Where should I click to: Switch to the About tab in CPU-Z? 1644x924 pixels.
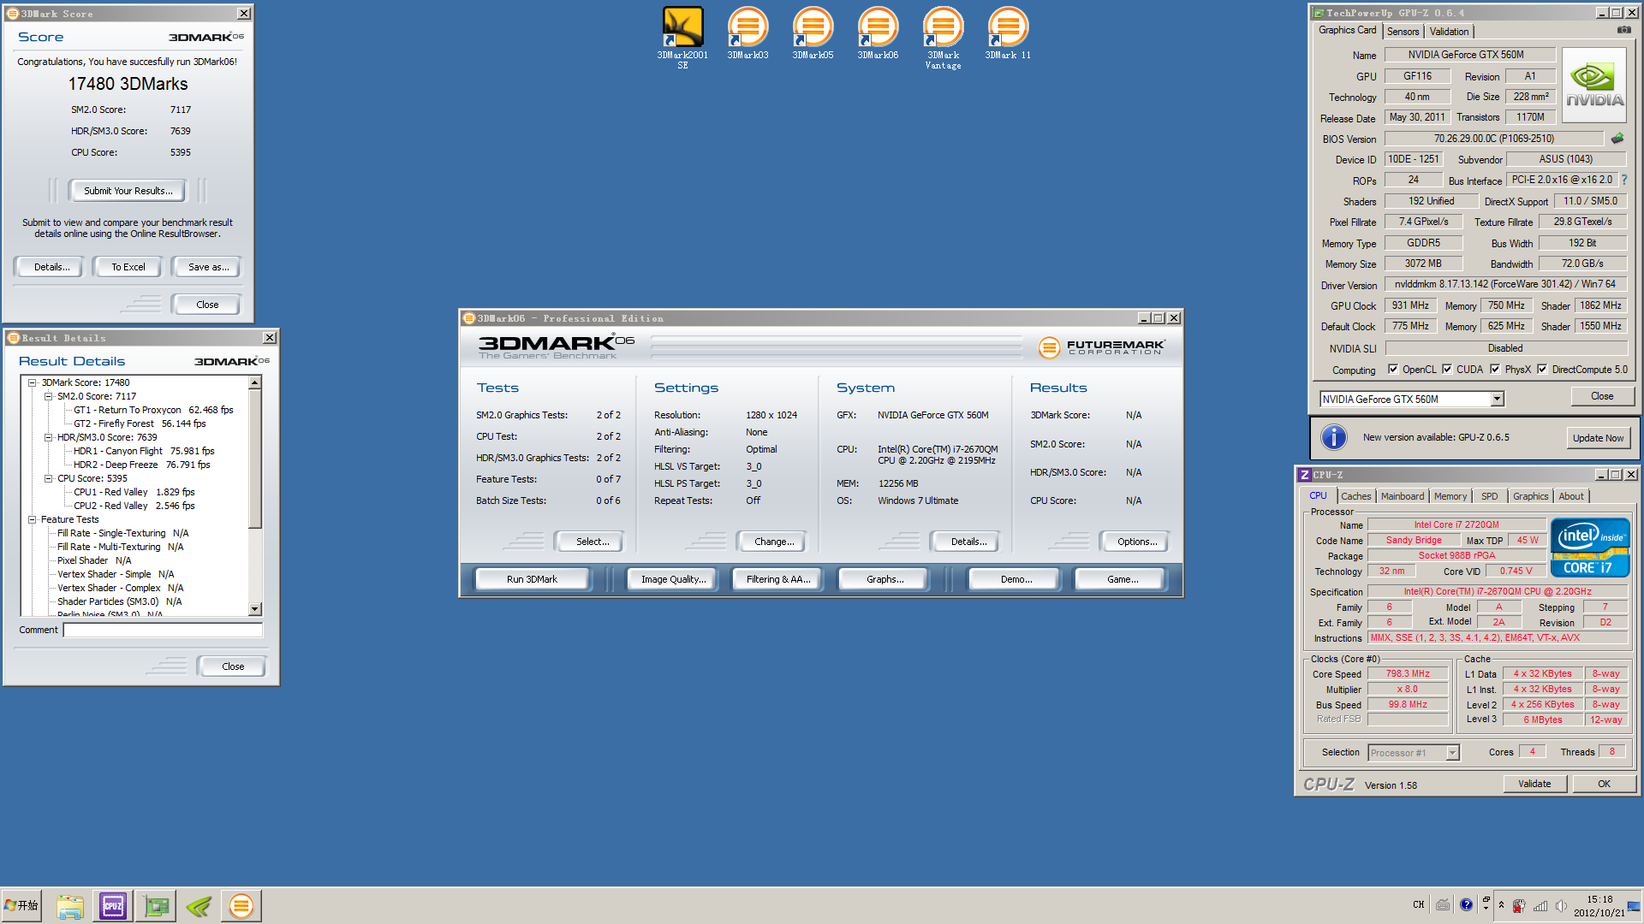(1571, 496)
